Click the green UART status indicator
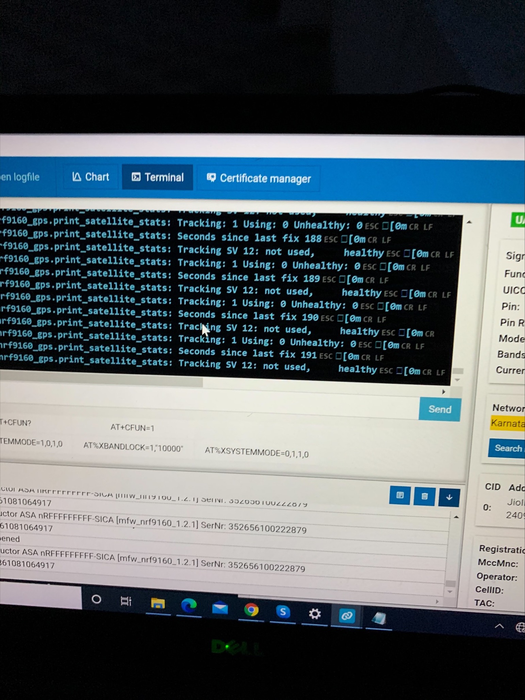This screenshot has height=700, width=525. coord(518,220)
